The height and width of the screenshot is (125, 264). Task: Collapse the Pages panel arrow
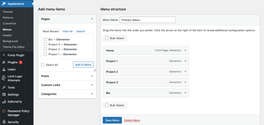pyautogui.click(x=92, y=19)
